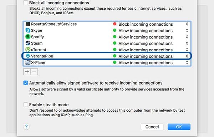Click the green Spotify icon

point(28,37)
